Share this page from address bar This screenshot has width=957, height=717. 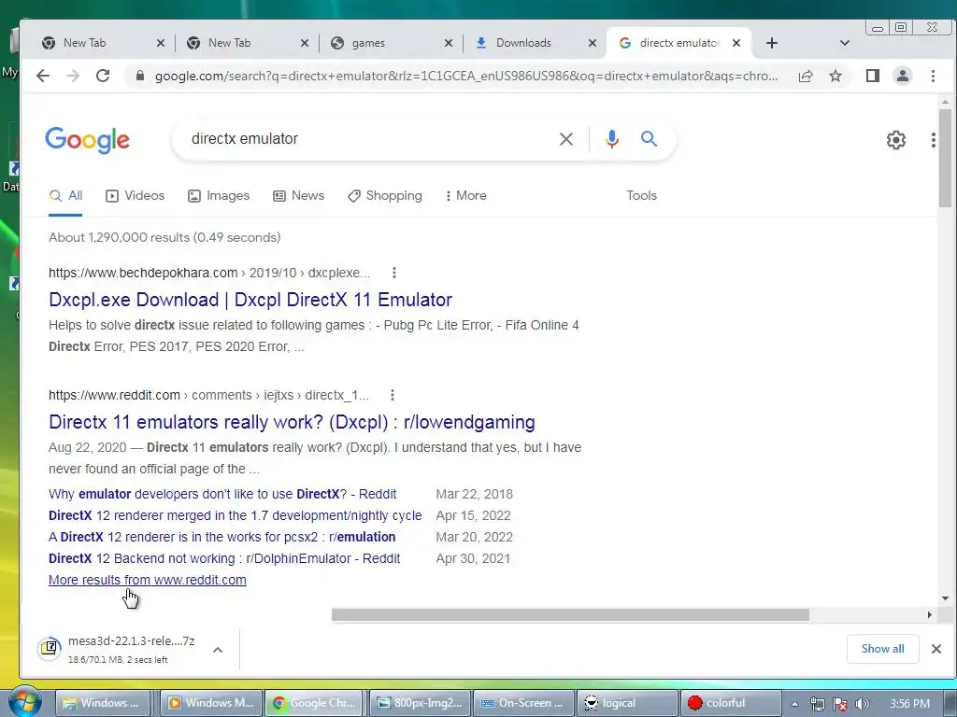click(805, 76)
